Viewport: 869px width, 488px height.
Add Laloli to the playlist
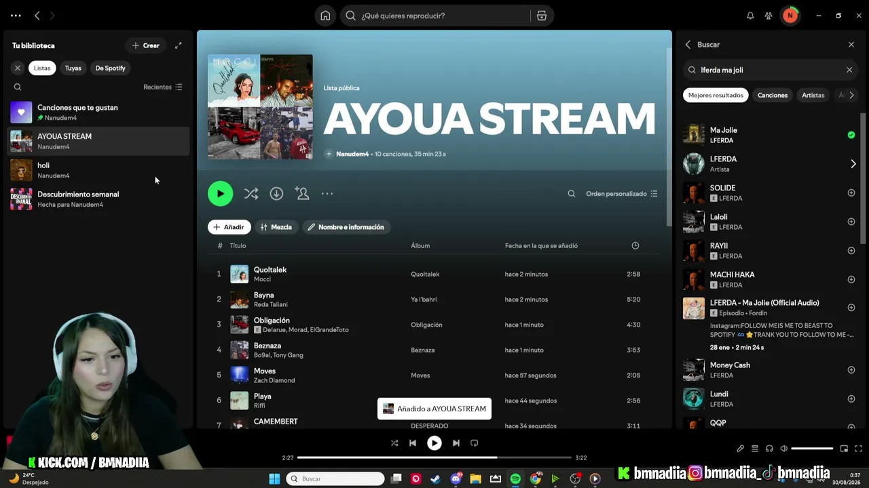point(851,222)
